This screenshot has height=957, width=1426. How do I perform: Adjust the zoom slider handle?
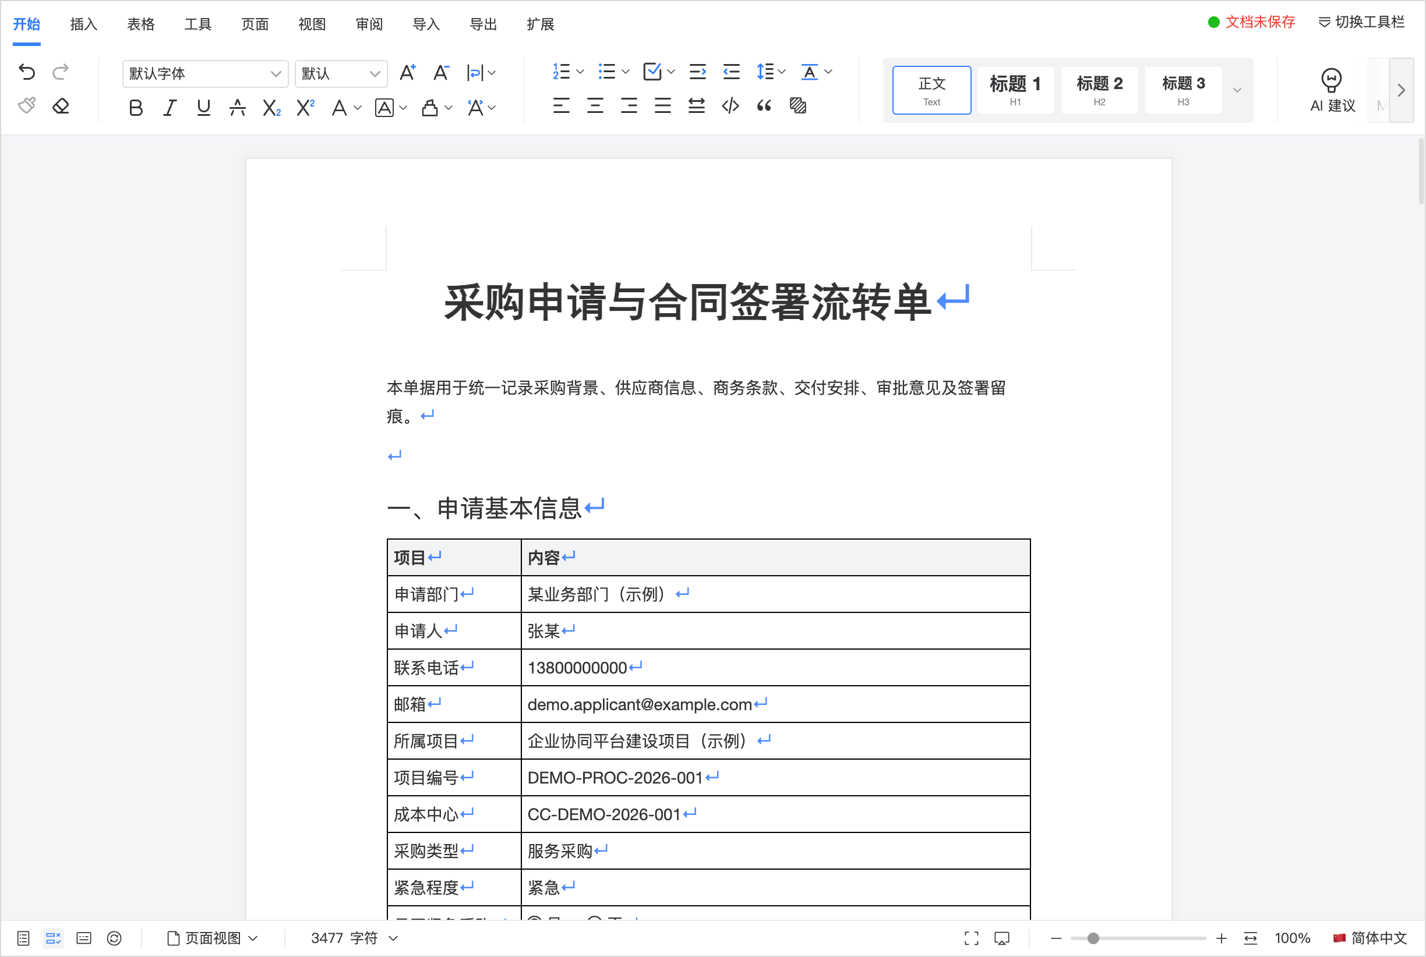(1093, 938)
